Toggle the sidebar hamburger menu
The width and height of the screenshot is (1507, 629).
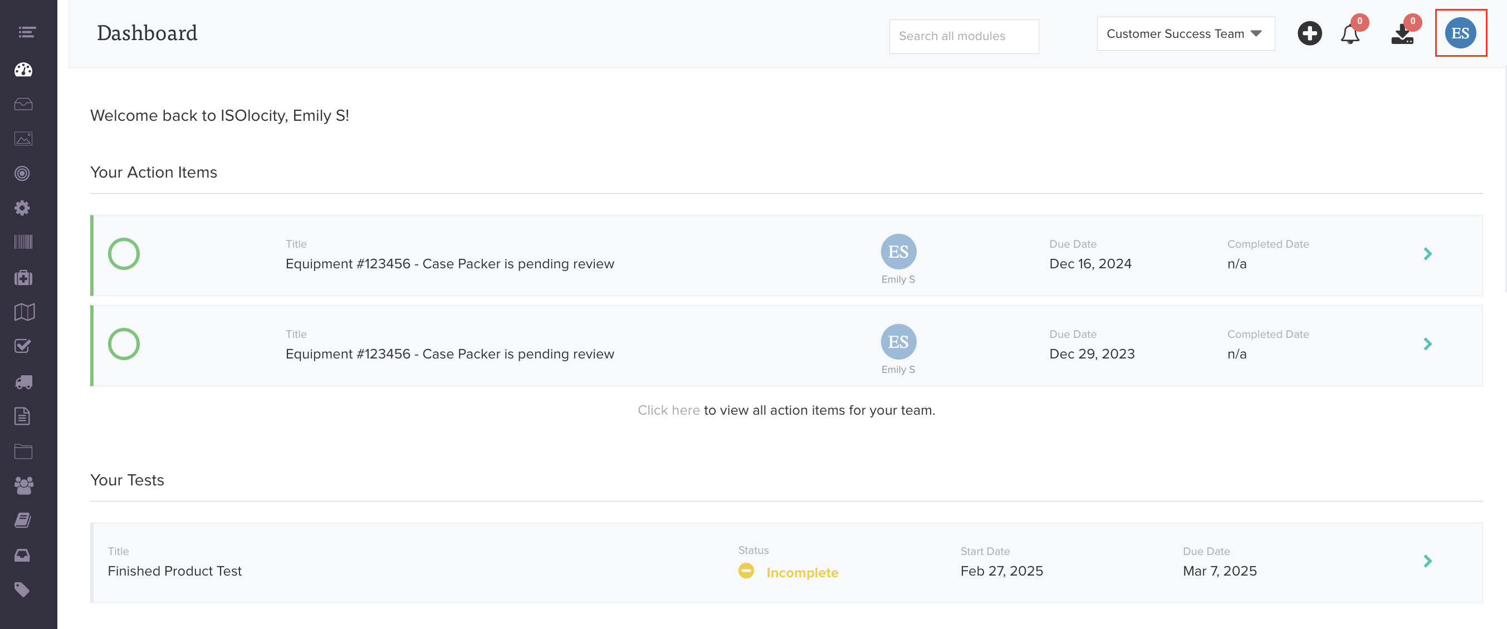tap(27, 32)
